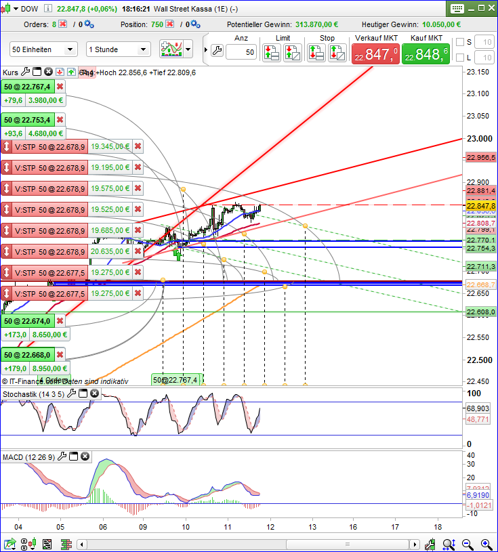Open the order book depth icon
The width and height of the screenshot is (498, 552).
click(x=66, y=545)
